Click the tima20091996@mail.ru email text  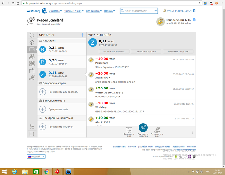178,23
